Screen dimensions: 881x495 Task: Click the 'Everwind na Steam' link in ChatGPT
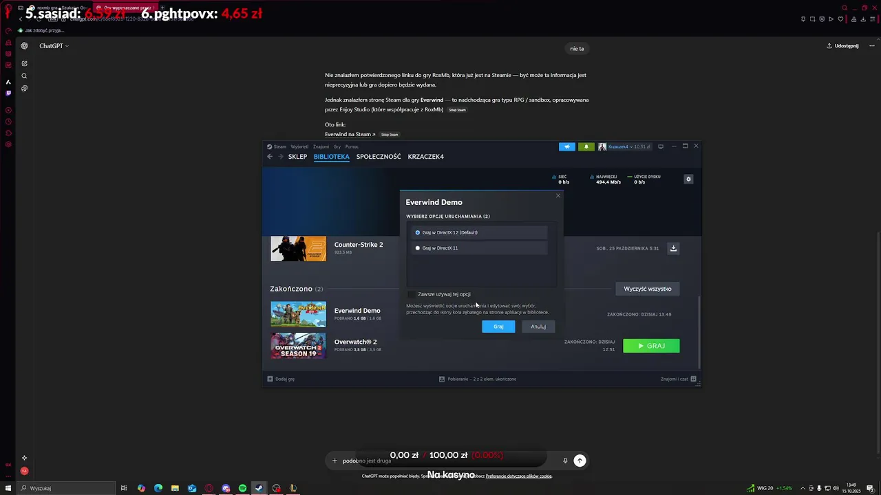(x=350, y=135)
